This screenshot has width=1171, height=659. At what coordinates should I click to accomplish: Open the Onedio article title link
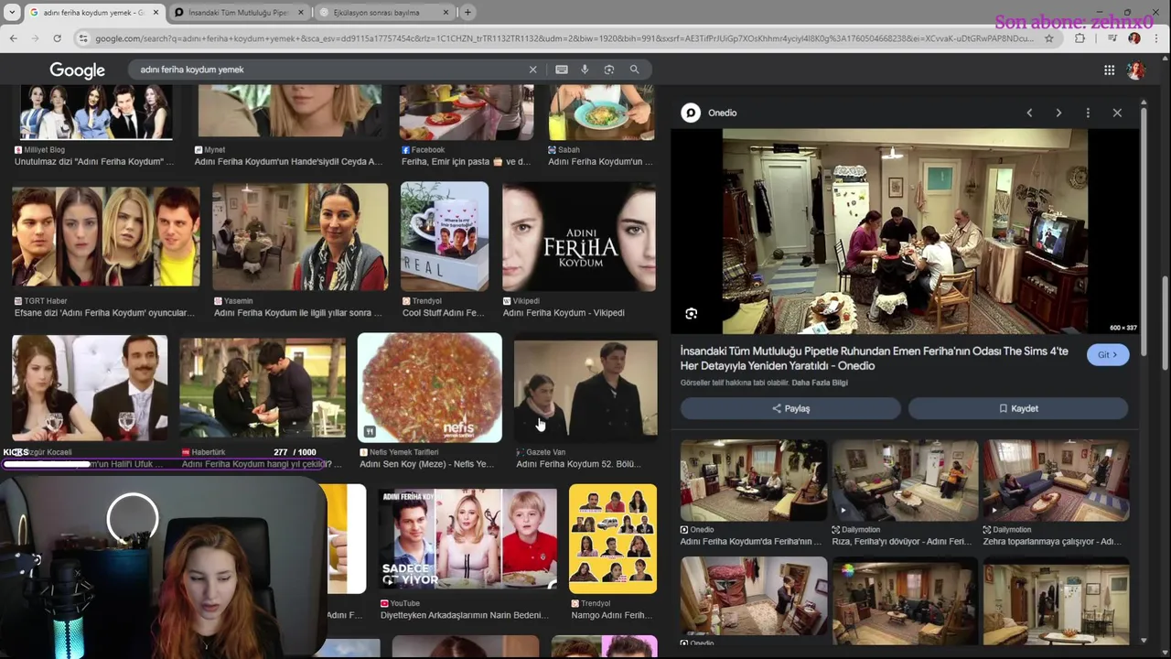[874, 359]
